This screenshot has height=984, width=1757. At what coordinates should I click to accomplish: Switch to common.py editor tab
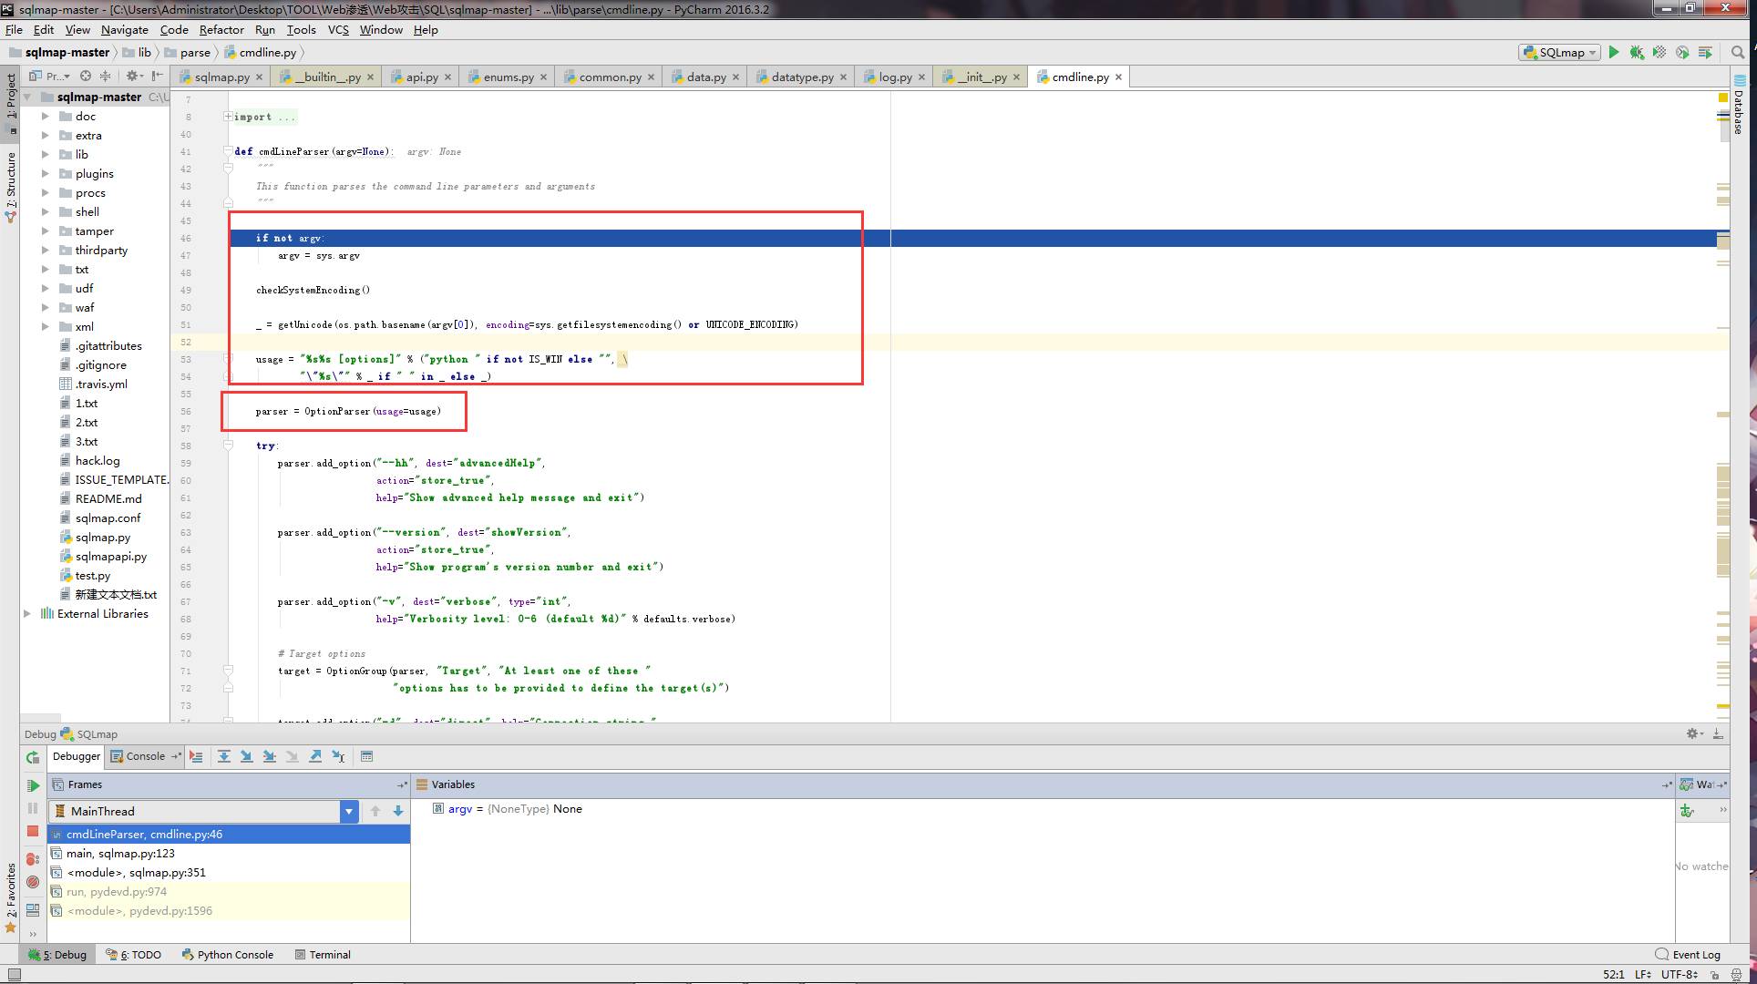609,77
